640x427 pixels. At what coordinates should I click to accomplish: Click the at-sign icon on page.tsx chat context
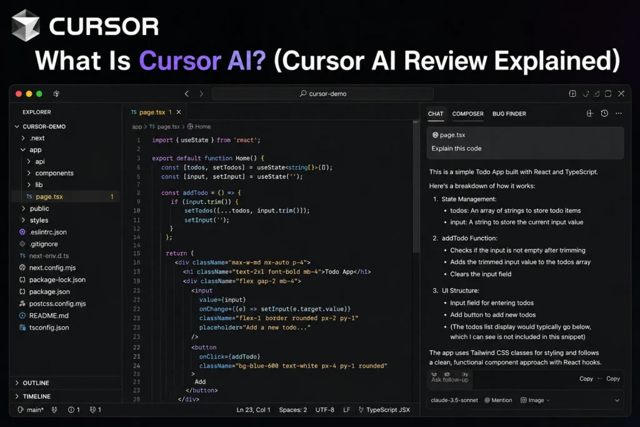click(435, 134)
